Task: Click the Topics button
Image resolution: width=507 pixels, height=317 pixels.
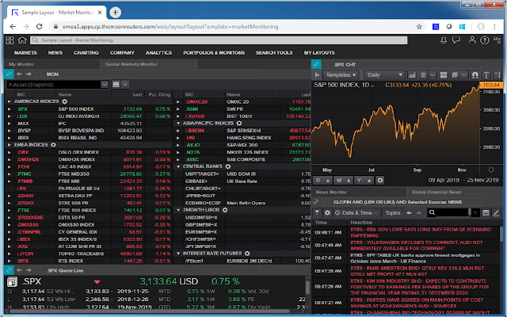Action: [x=393, y=213]
